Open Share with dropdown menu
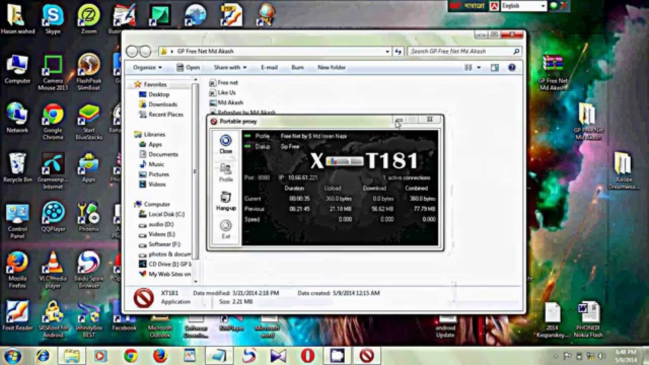This screenshot has height=365, width=649. tap(230, 67)
